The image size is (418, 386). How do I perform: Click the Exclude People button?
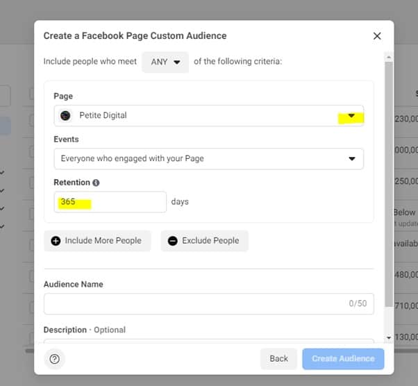pos(204,241)
